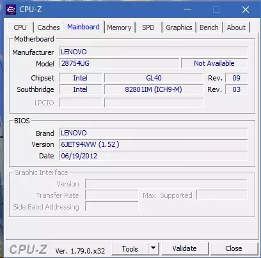
Task: Click the version text Ver. 1.79.0.x32
Action: pyautogui.click(x=80, y=251)
